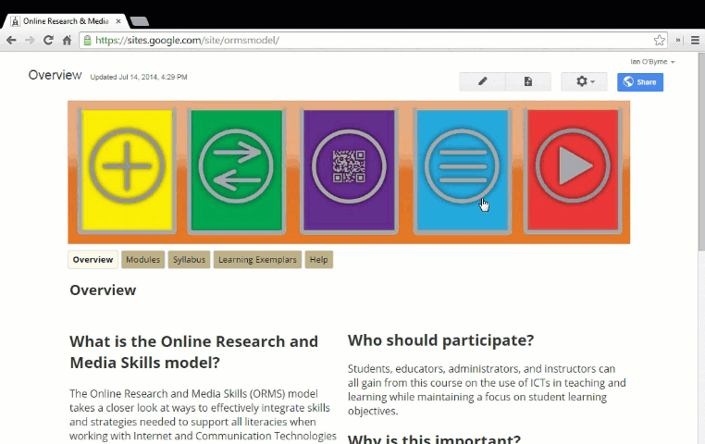Screen dimensions: 705x444
Task: Click the browser home icon
Action: click(67, 41)
